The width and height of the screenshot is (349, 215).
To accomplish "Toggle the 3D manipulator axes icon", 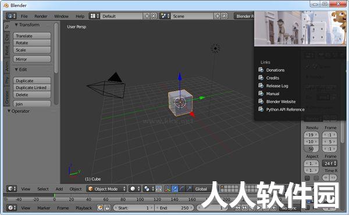I will coord(168,189).
